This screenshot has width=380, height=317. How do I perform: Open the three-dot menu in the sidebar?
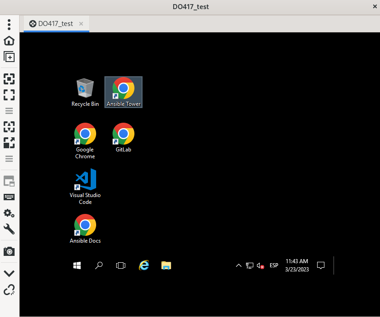click(x=9, y=24)
